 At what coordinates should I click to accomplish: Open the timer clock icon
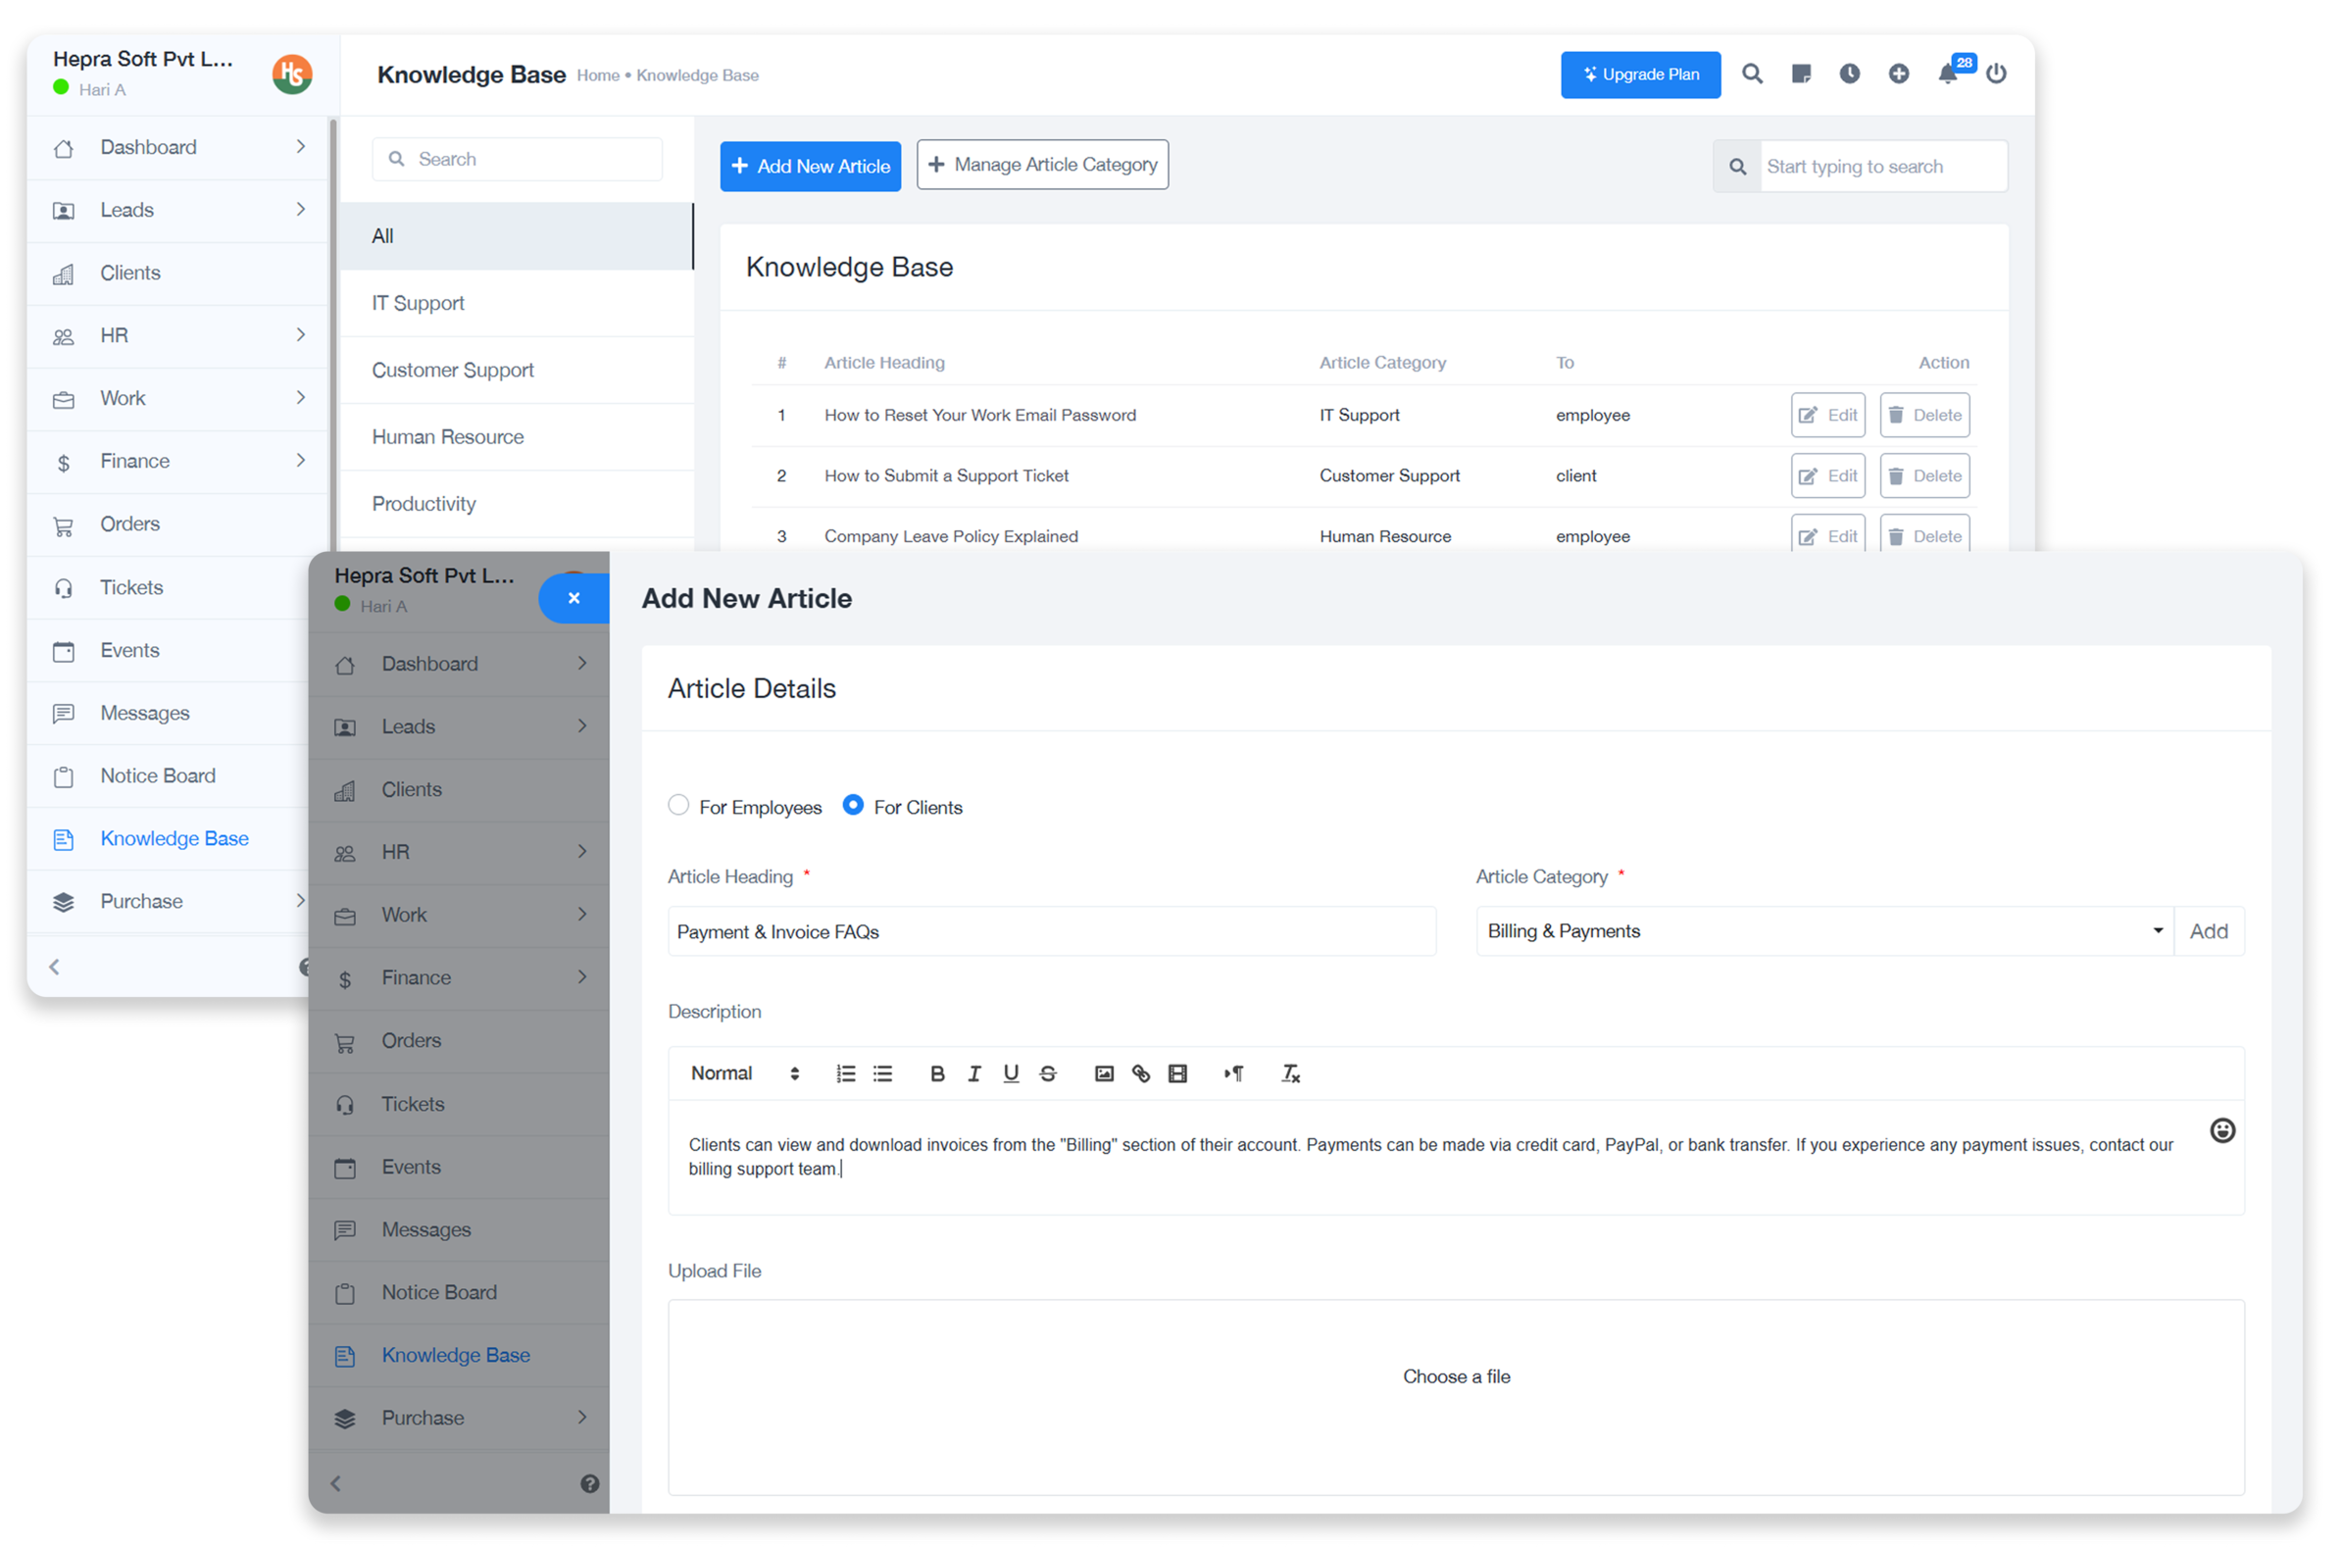pos(1850,74)
